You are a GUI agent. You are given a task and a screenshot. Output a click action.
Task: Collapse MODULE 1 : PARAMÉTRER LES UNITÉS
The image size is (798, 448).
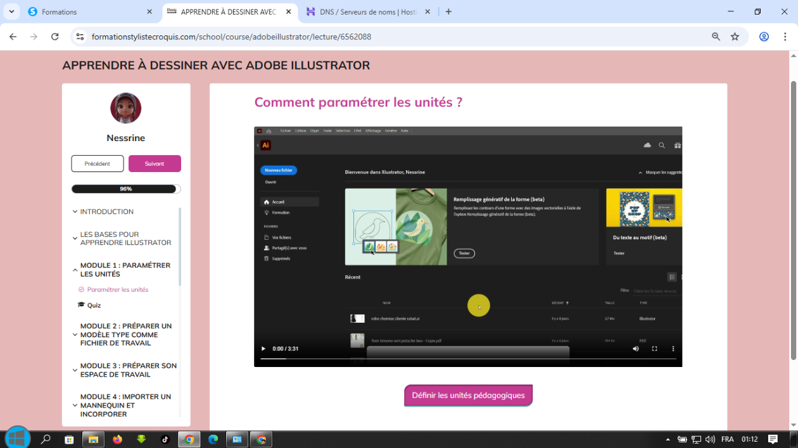point(75,270)
